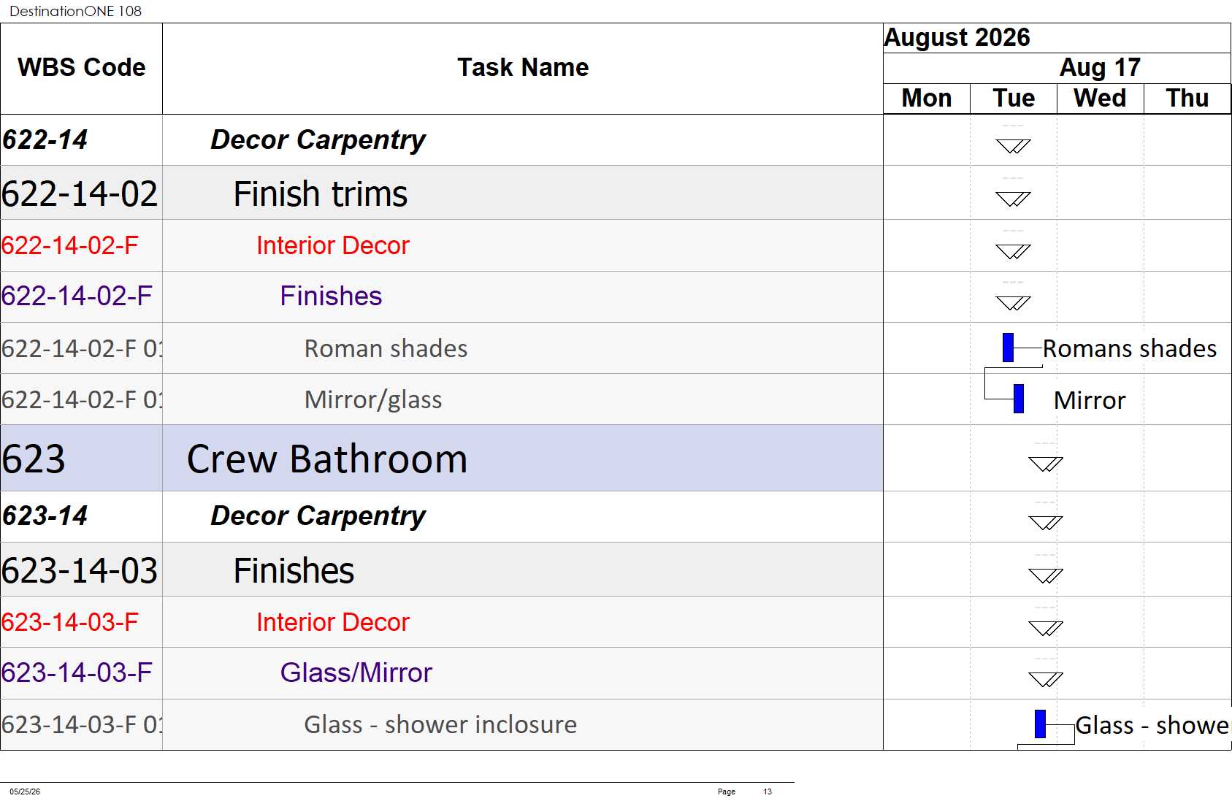Click the Mon day header
Viewport: 1232px width, 801px height.
pyautogui.click(x=927, y=99)
